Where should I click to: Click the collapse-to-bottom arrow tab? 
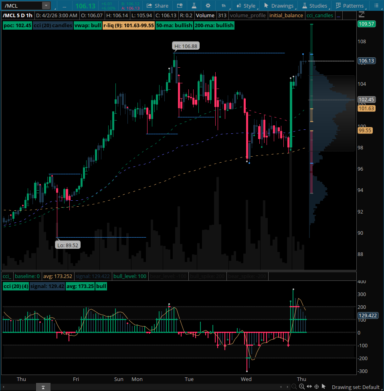(x=43, y=387)
